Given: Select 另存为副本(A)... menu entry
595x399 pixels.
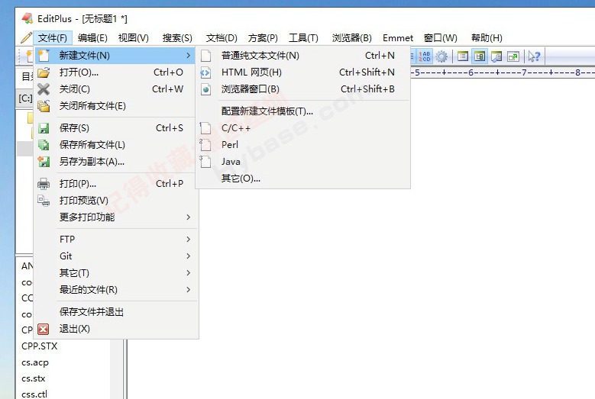Looking at the screenshot, I should pyautogui.click(x=115, y=162).
